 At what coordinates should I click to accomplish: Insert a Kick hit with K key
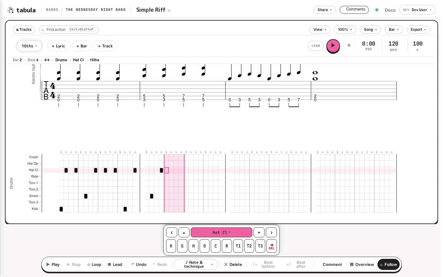click(171, 246)
